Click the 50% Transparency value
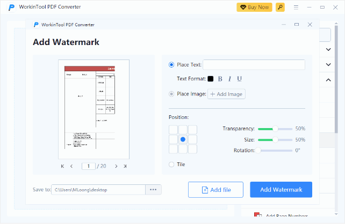This screenshot has height=224, width=345. [x=300, y=129]
